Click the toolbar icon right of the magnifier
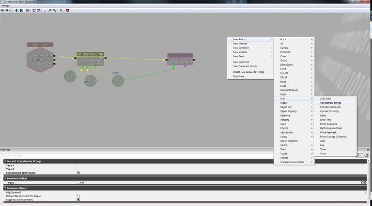This screenshot has height=206, width=372. click(55, 10)
